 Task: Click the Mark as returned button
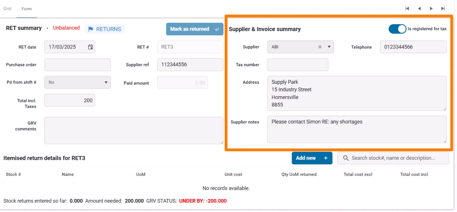click(x=194, y=29)
